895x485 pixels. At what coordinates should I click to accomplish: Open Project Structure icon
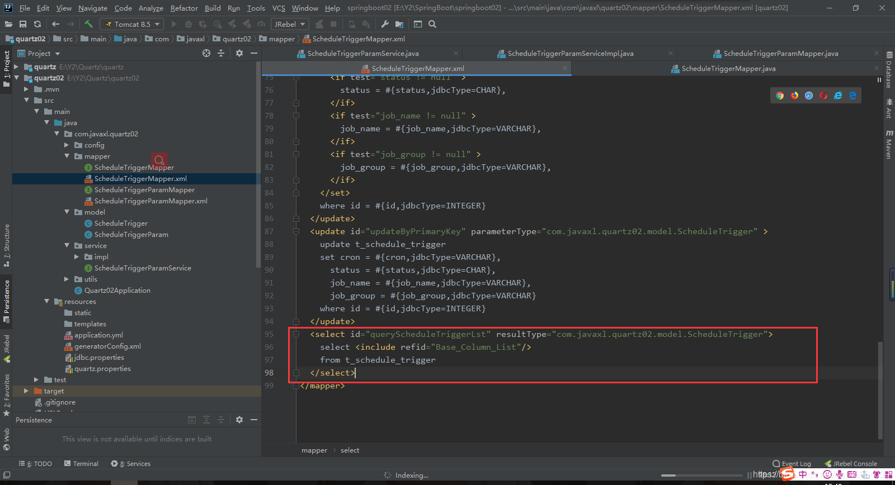coord(399,24)
